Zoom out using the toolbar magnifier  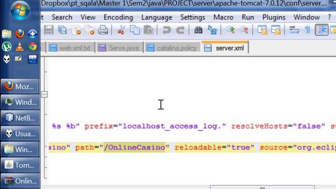pyautogui.click(x=244, y=30)
